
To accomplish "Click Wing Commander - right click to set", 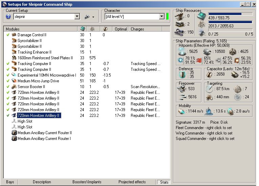I will tap(204, 133).
